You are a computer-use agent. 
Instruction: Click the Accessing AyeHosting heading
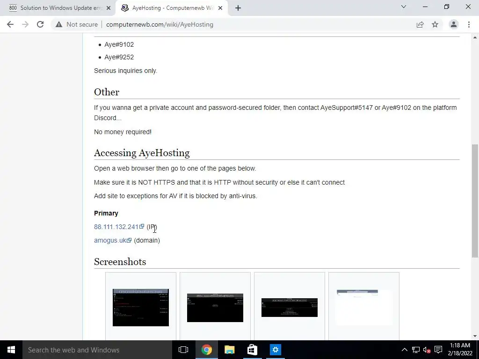tap(142, 153)
